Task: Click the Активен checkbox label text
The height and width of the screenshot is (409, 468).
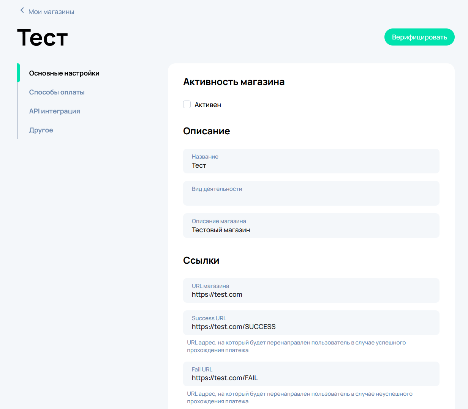Action: 207,105
